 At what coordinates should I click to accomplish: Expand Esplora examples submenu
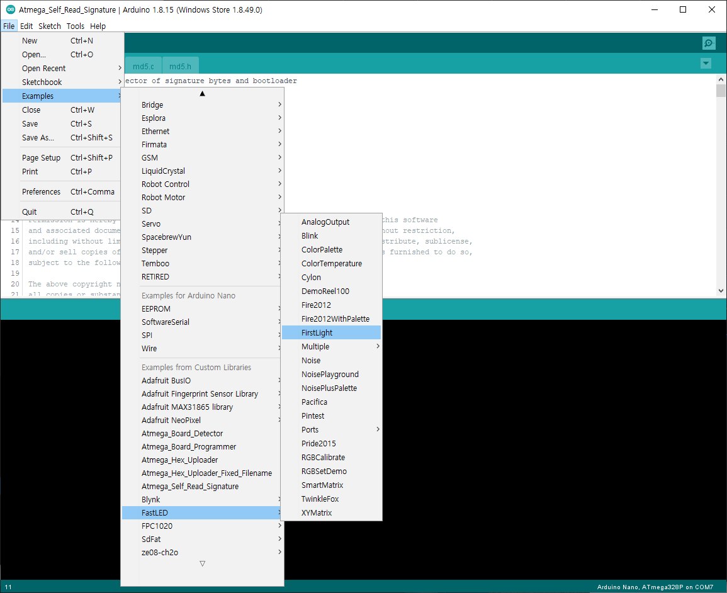202,118
